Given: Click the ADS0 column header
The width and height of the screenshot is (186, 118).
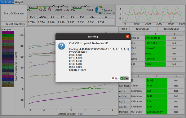Looking at the screenshot, I should coord(42,17).
